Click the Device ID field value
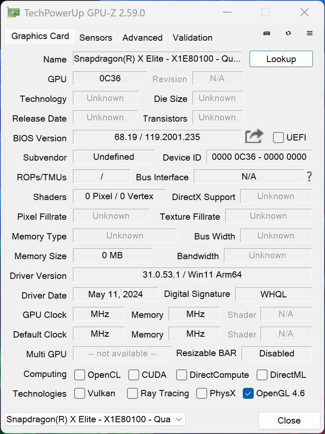325x434 pixels. point(259,157)
